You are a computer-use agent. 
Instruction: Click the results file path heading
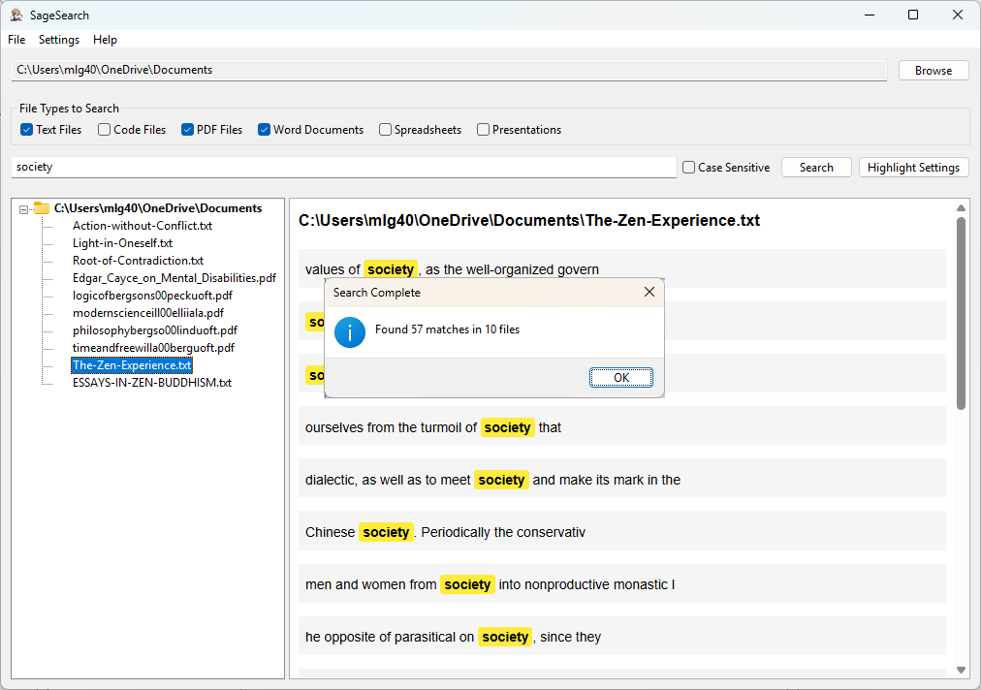pyautogui.click(x=529, y=220)
